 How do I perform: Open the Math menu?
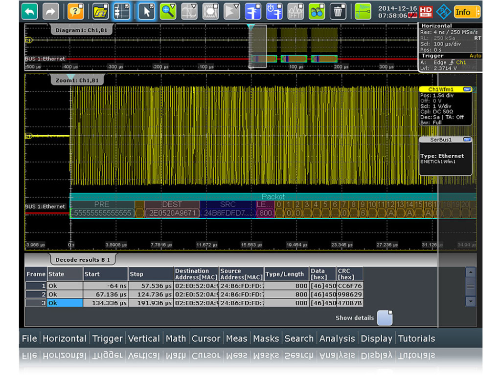176,338
